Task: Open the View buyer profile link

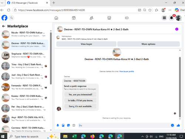Action: tap(127, 72)
